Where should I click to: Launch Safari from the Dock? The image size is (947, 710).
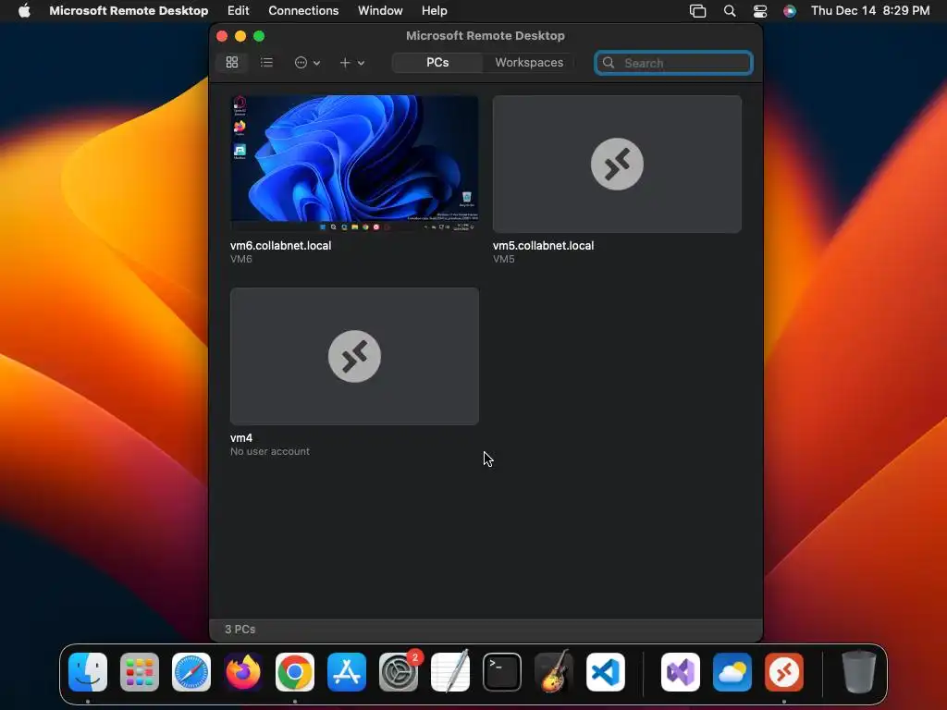pyautogui.click(x=191, y=672)
